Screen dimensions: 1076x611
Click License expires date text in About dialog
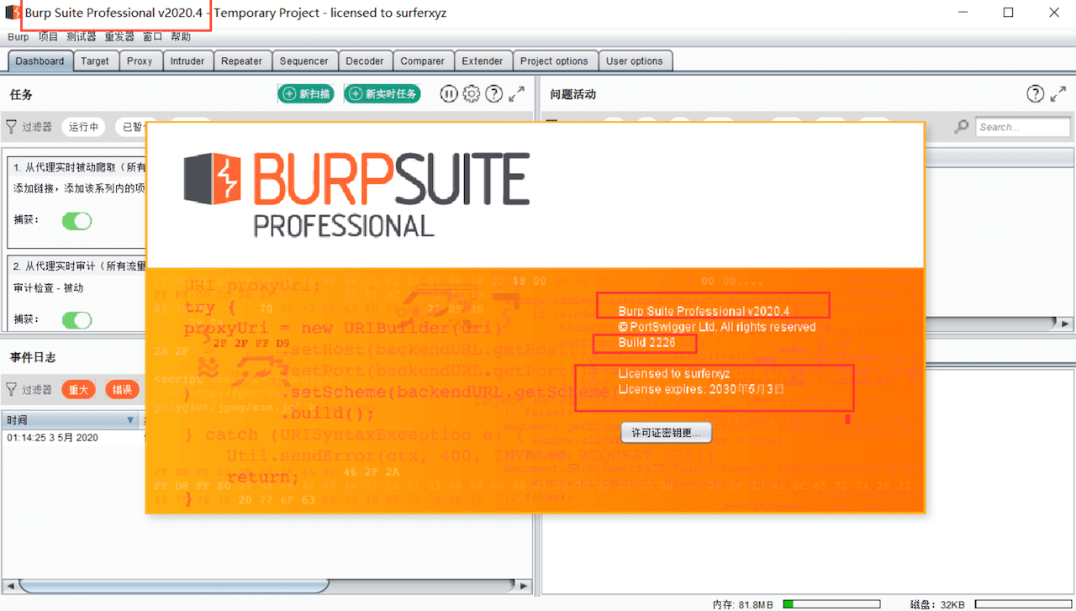tap(701, 390)
